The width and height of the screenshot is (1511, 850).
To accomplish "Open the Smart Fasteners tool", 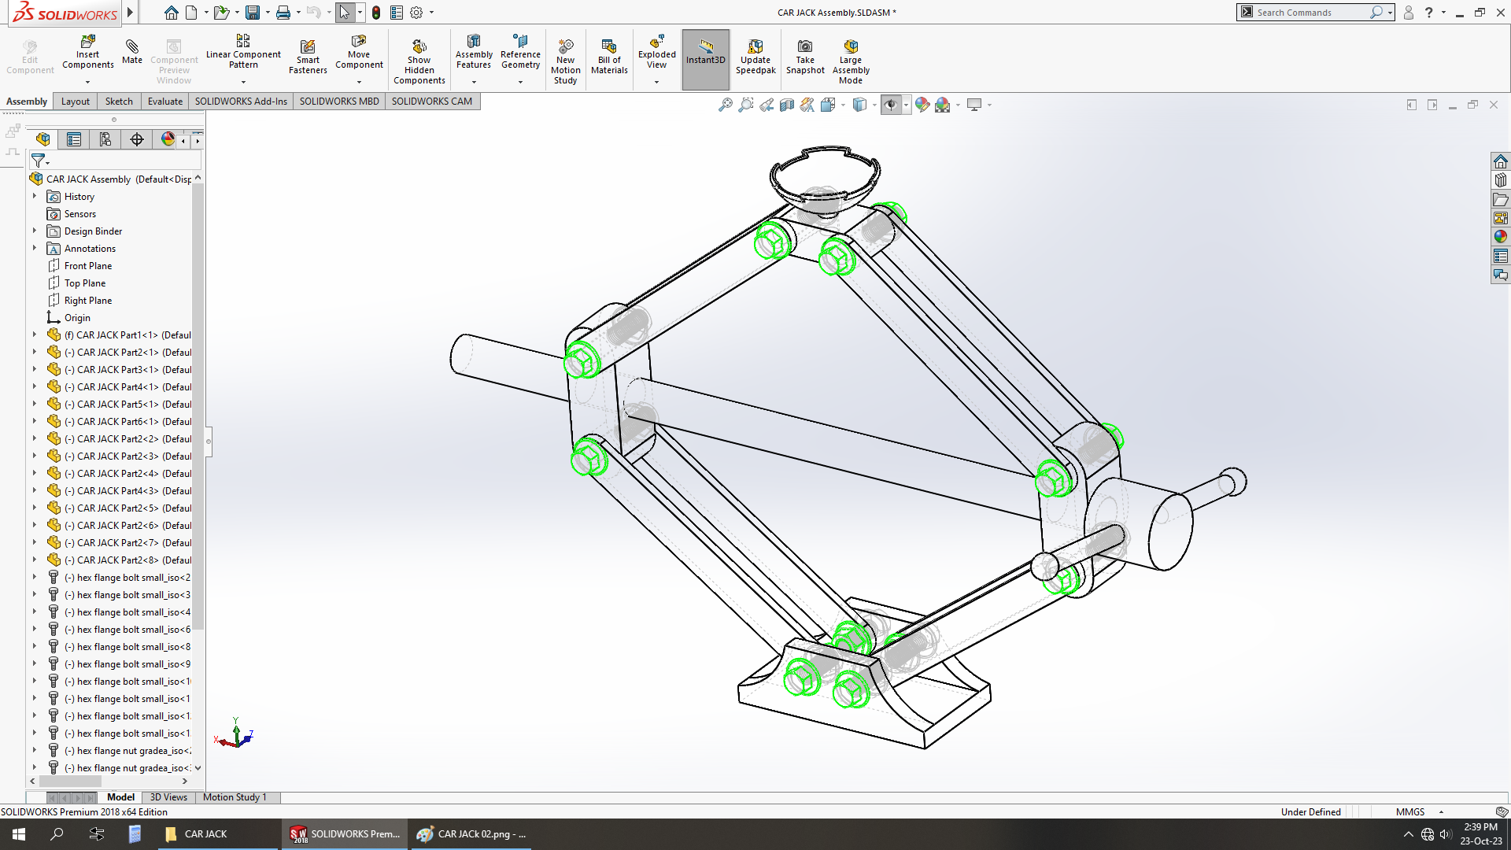I will (308, 47).
